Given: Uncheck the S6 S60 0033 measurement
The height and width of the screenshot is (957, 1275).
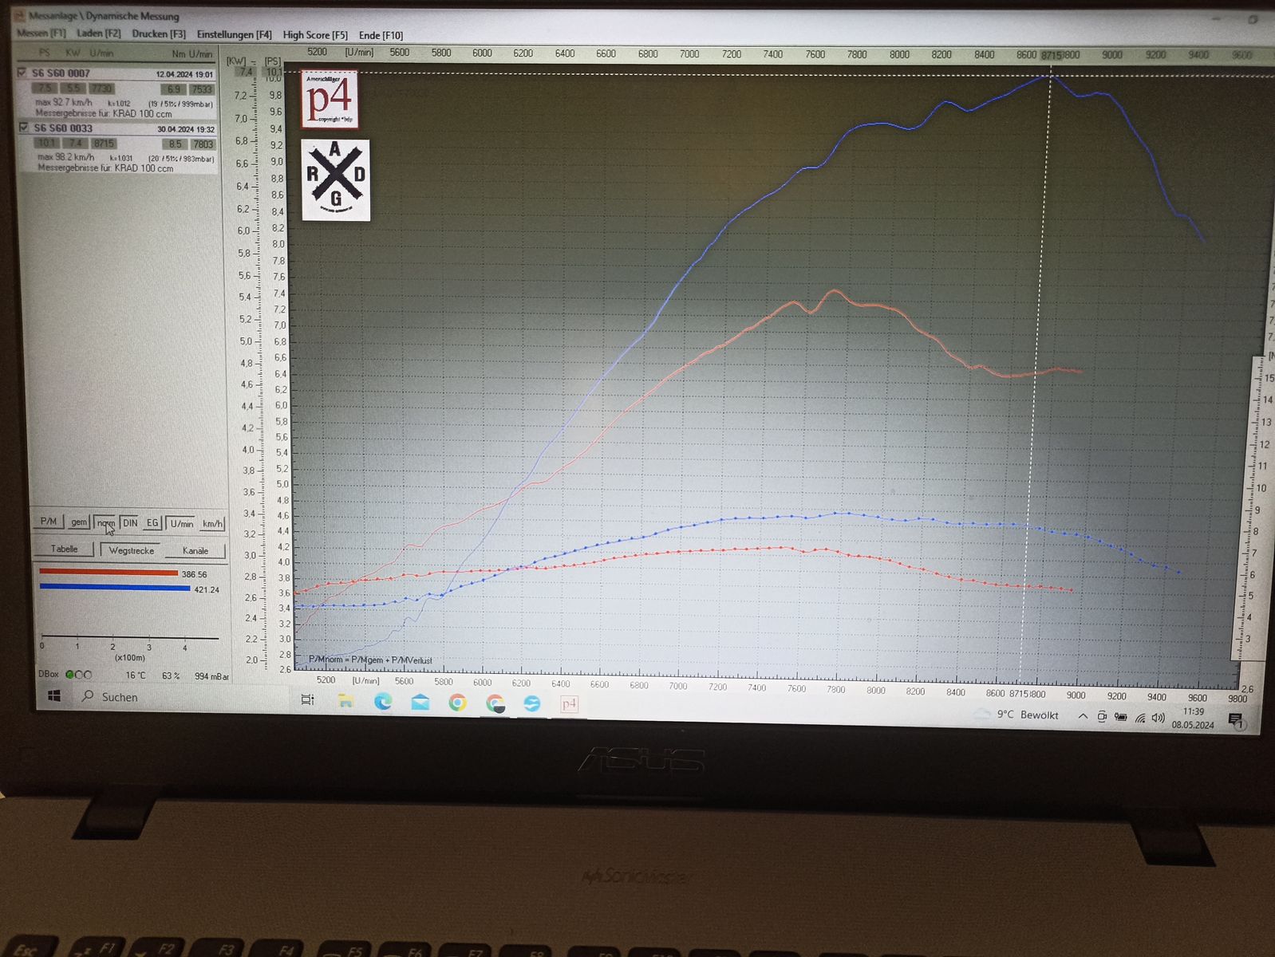Looking at the screenshot, I should coord(24,128).
